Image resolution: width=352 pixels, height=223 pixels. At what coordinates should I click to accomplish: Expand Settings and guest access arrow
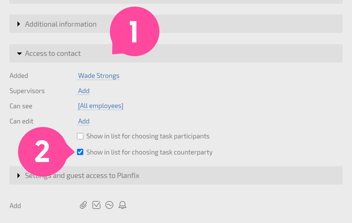(19, 175)
